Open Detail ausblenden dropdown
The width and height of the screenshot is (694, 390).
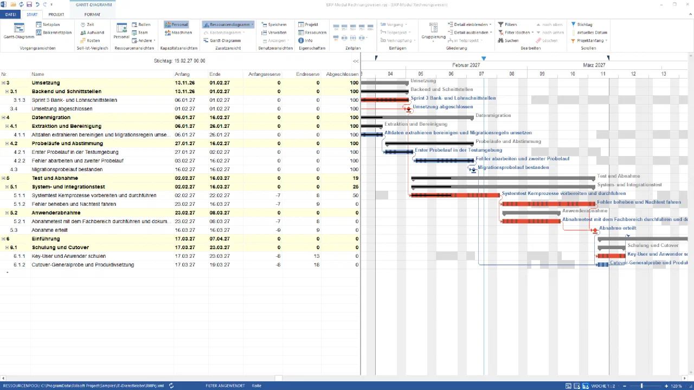[x=470, y=32]
